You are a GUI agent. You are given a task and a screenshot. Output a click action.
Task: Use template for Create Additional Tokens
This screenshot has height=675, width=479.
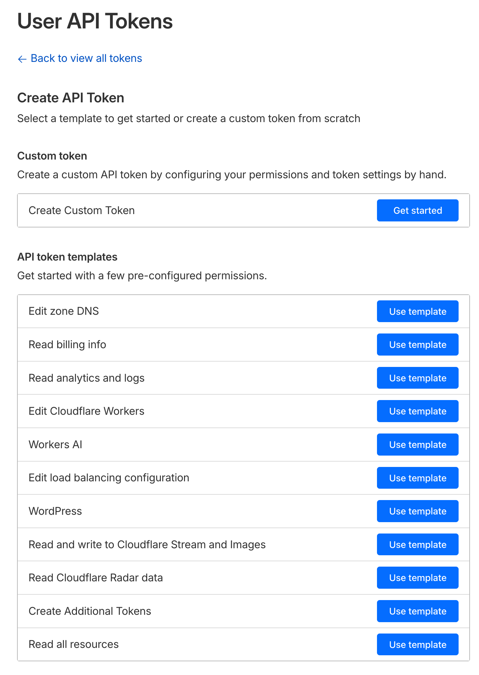(417, 611)
